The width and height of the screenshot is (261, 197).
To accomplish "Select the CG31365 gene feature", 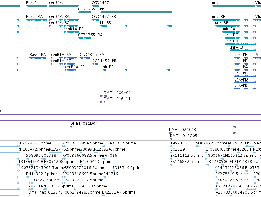I will coord(84,12).
